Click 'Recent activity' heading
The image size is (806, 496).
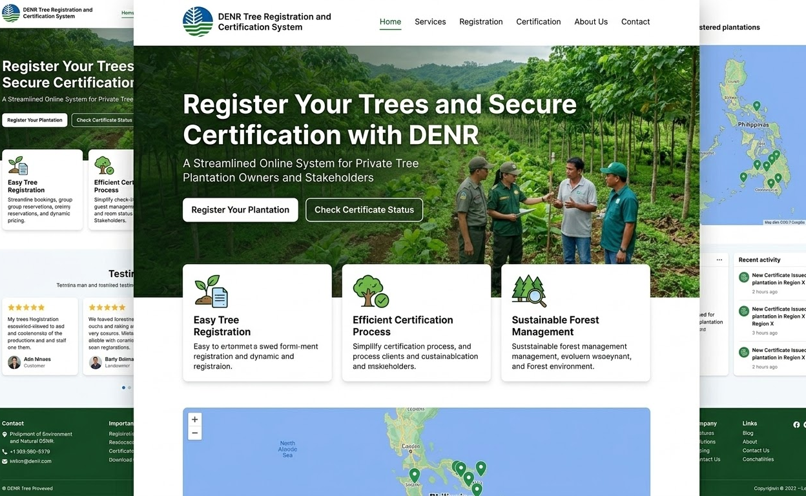point(759,260)
